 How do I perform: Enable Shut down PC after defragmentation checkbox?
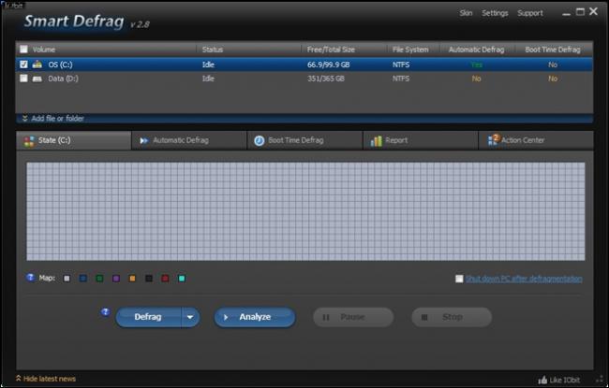point(459,279)
